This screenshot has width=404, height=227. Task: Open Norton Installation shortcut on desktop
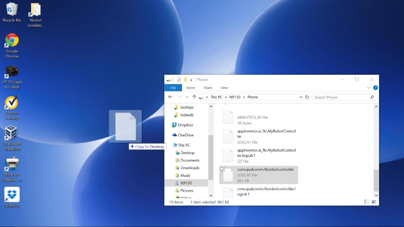36,15
